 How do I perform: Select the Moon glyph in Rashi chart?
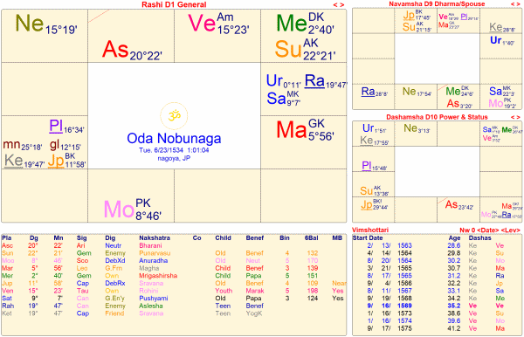point(119,210)
